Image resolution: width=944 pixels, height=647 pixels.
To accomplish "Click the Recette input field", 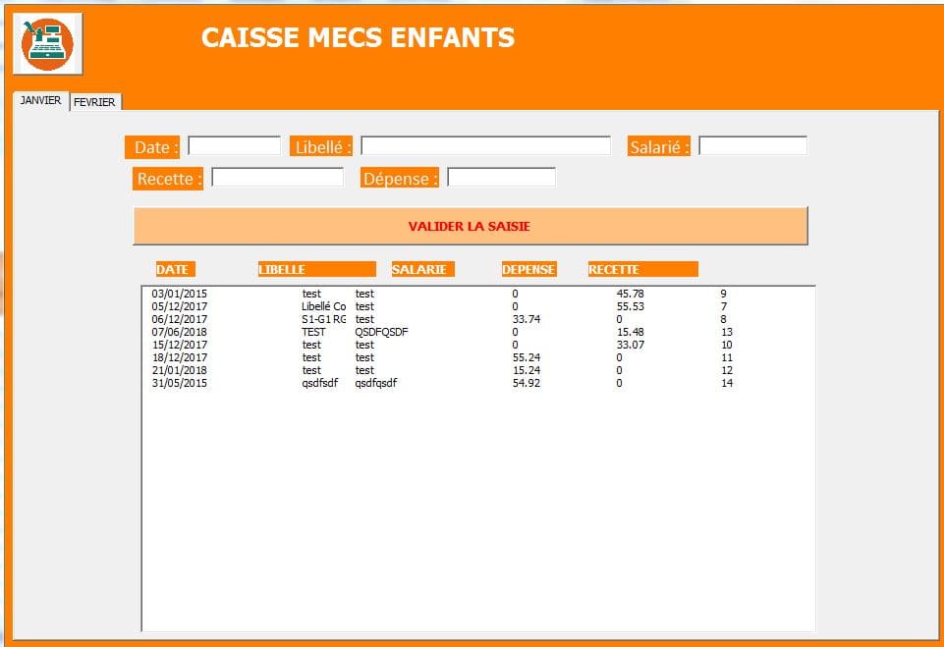I will (x=278, y=177).
